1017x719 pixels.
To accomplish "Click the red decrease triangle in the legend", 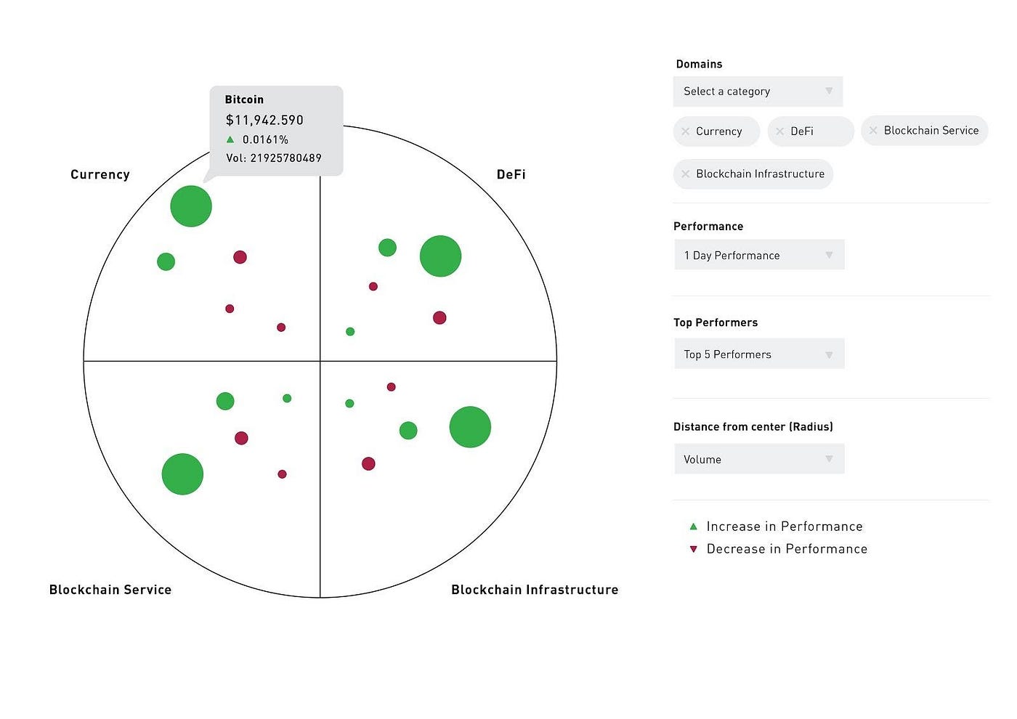I will [694, 549].
